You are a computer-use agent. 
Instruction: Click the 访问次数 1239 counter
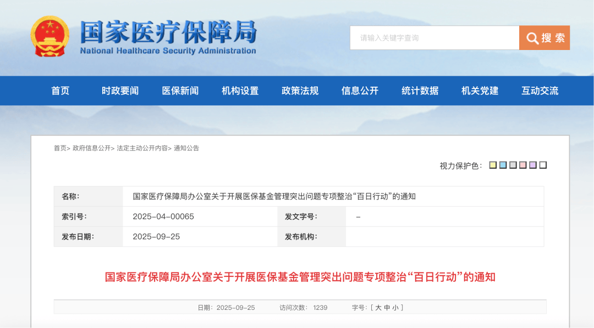(304, 308)
